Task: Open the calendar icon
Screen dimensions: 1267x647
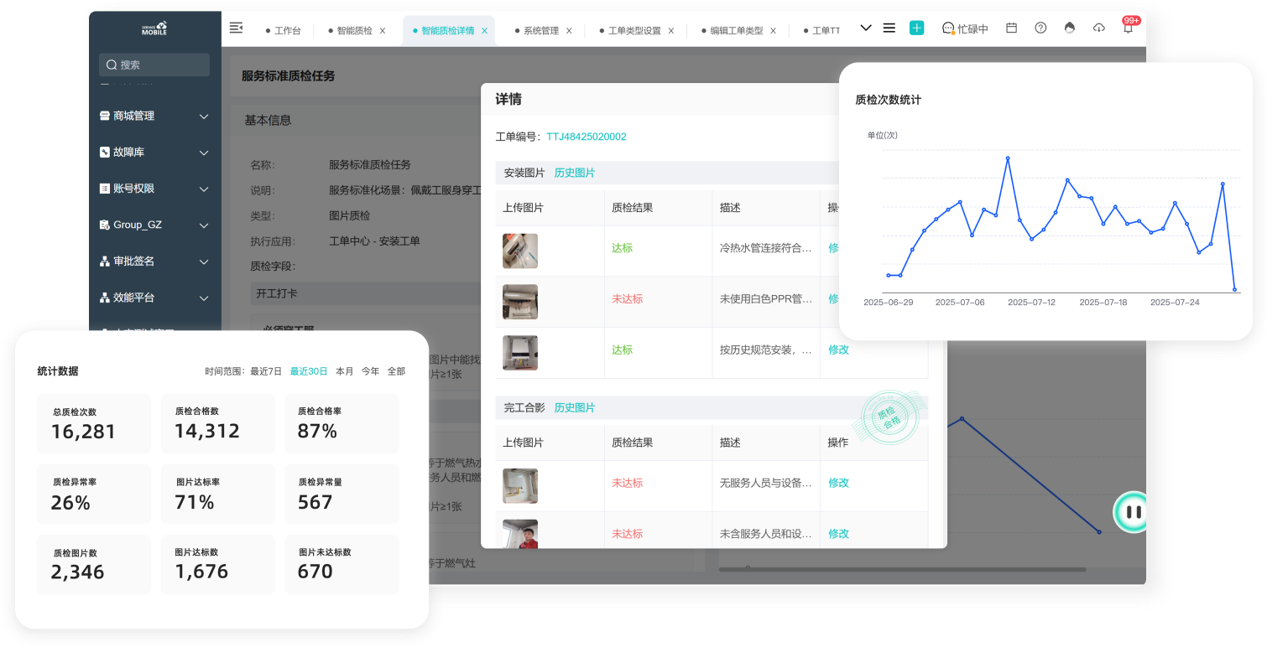Action: coord(1010,28)
